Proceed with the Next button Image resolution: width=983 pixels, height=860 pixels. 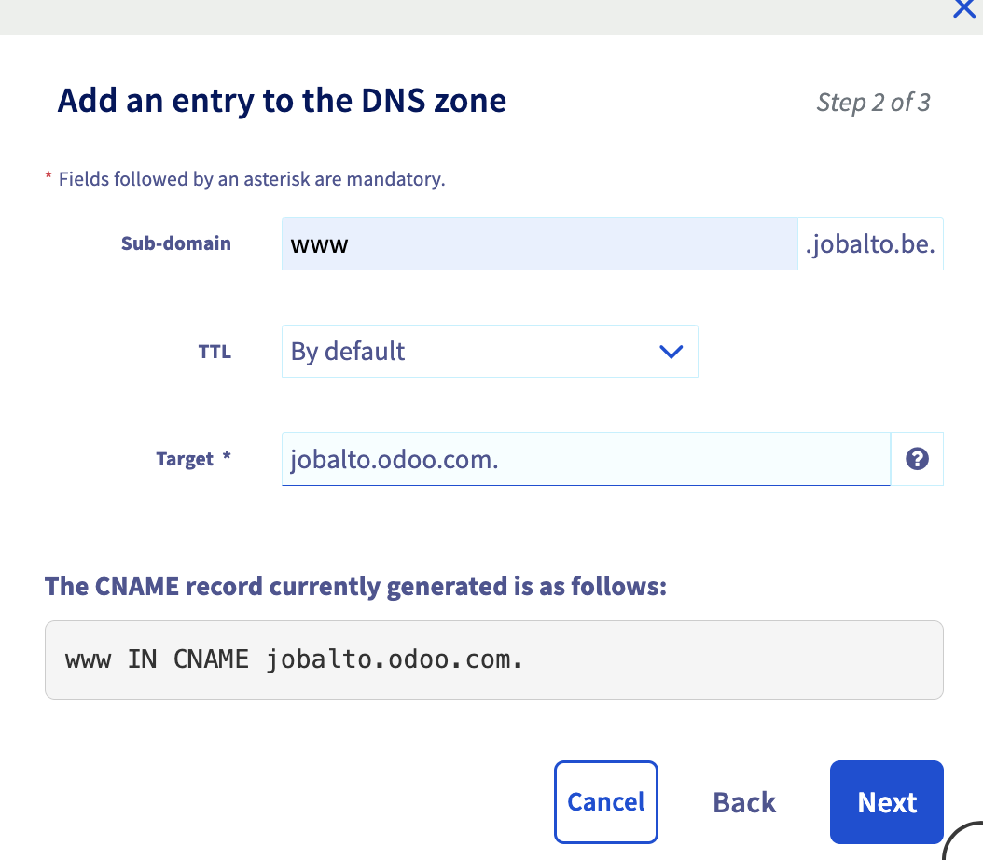pos(886,802)
